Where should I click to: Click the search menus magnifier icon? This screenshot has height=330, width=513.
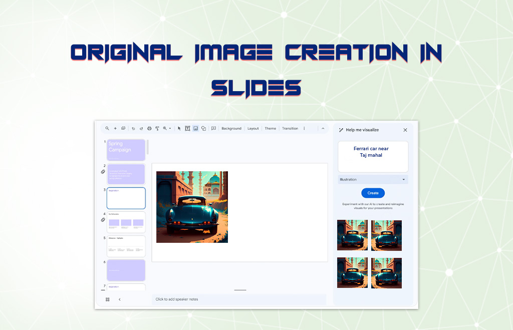(107, 129)
